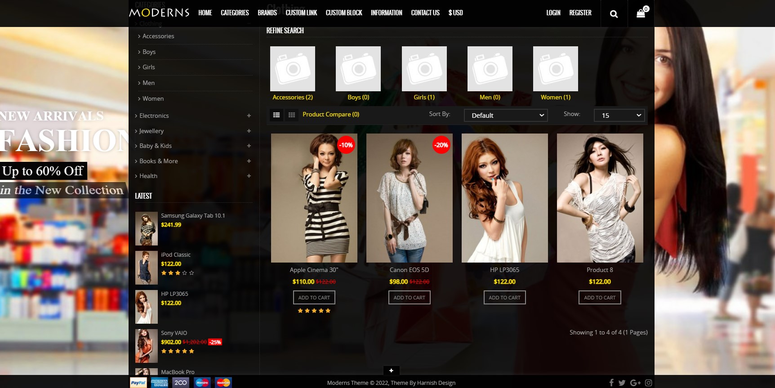Select Women in sidebar categories

(153, 98)
